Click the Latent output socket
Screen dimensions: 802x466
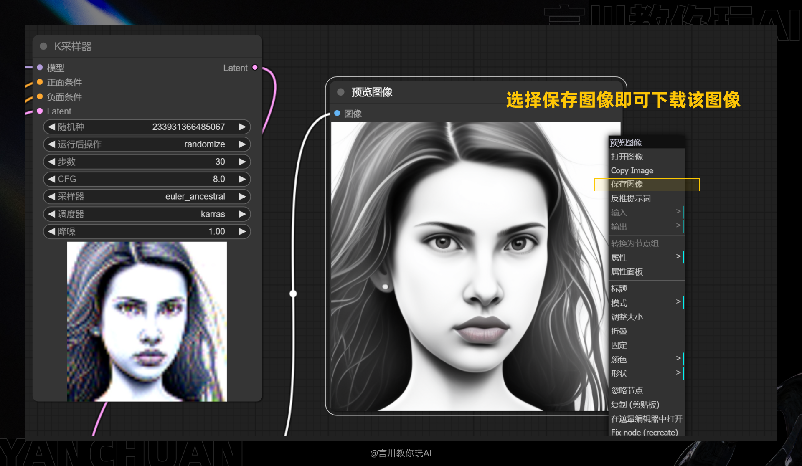coord(255,67)
